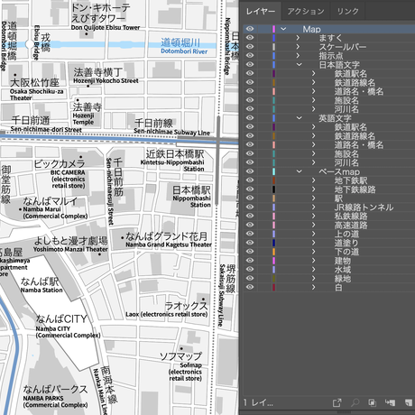The width and height of the screenshot is (415, 415).
Task: Click Yoshimoto Manzai Theater label
Action: [70, 249]
